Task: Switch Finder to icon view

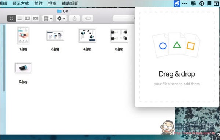Action: (11, 18)
